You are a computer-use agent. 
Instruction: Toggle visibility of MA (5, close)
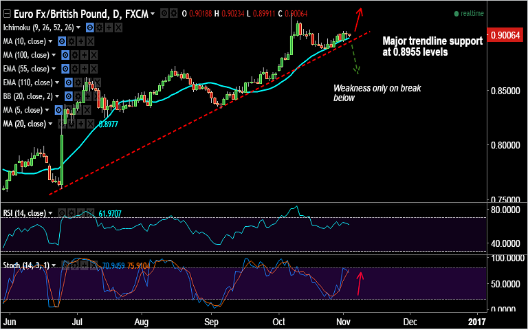click(x=58, y=110)
